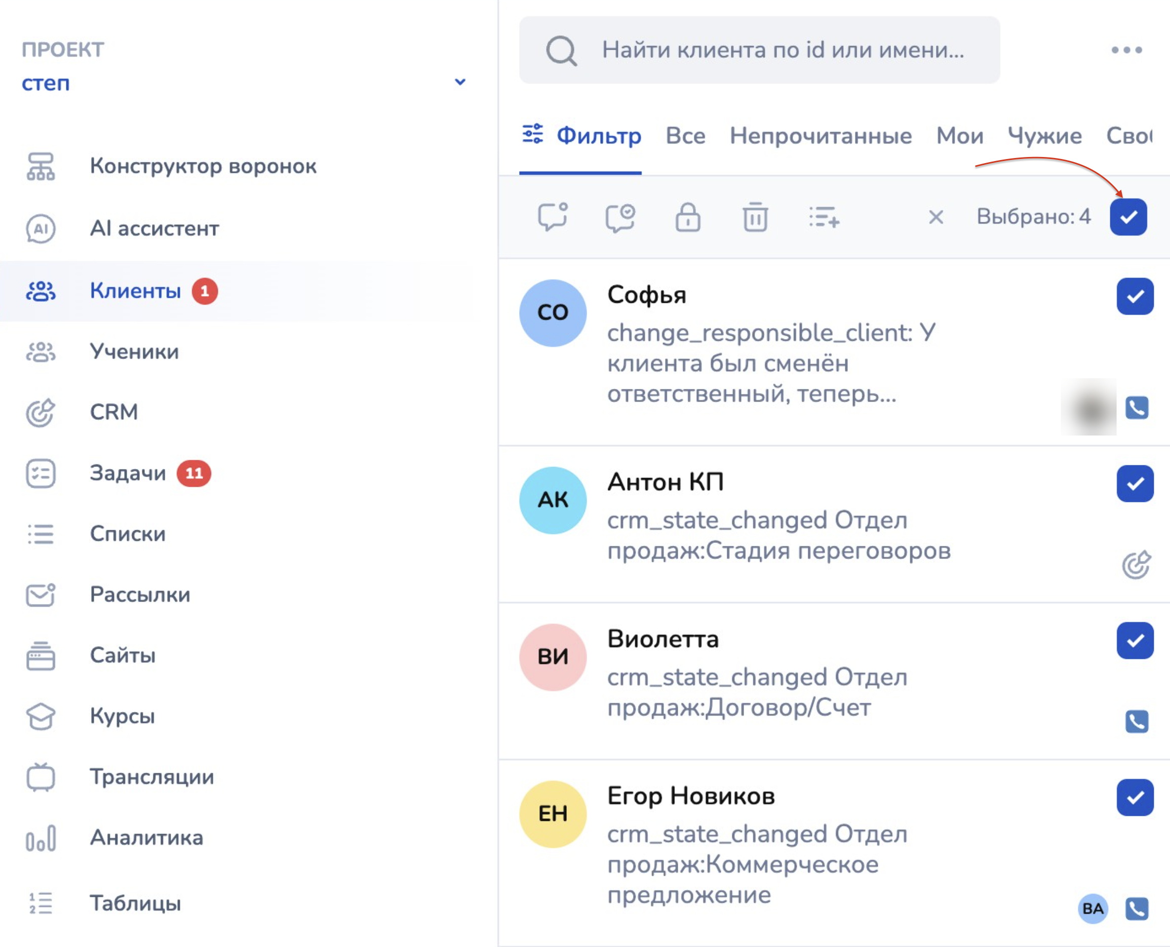Clear selection with the X button
The image size is (1170, 947).
[x=935, y=217]
